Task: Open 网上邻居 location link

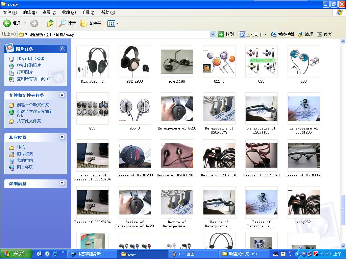Action: tap(25, 167)
